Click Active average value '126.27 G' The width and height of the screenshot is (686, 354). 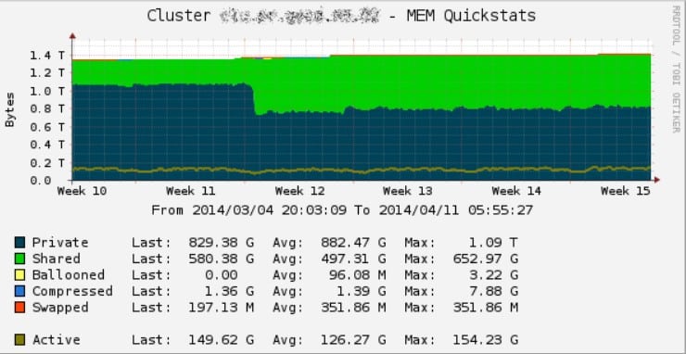353,339
